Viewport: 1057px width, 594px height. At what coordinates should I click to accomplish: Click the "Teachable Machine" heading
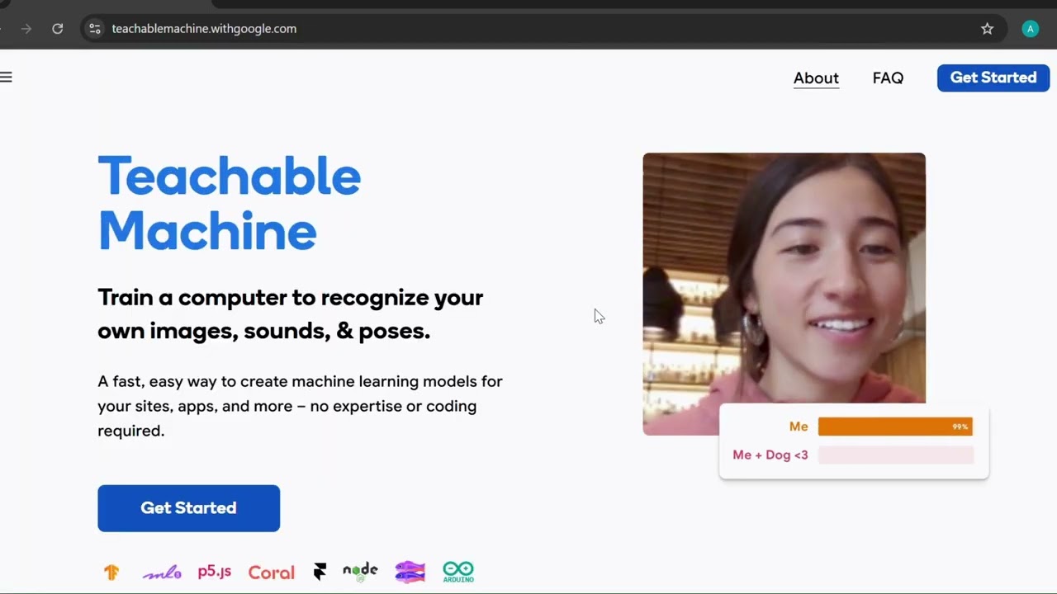point(230,203)
